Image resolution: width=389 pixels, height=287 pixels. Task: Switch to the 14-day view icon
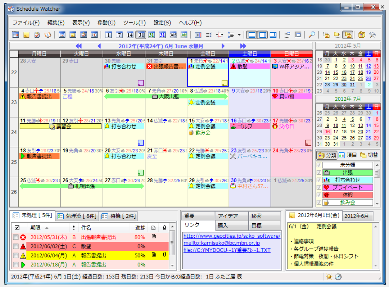coord(130,35)
